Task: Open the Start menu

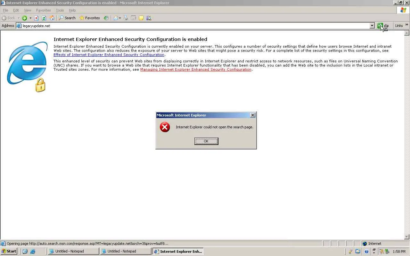Action: coord(9,252)
